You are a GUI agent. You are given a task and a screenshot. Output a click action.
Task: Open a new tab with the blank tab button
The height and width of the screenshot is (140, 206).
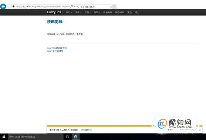114,7
